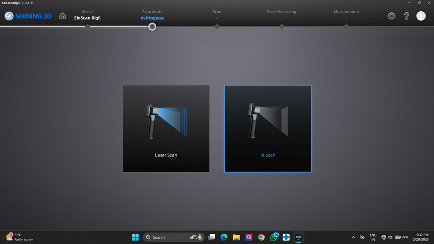Open the Post-Processing step
This screenshot has width=434, height=244.
pos(282,15)
